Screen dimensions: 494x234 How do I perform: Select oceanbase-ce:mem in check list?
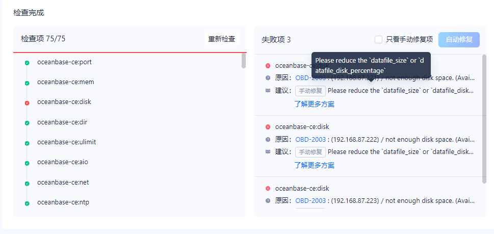[x=66, y=82]
